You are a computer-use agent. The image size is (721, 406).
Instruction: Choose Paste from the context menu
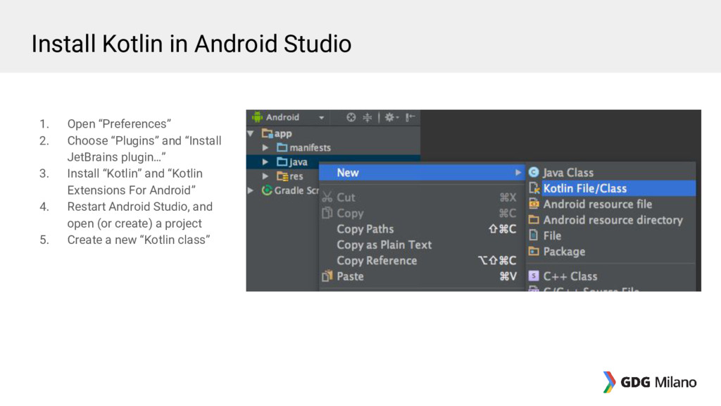(x=422, y=276)
